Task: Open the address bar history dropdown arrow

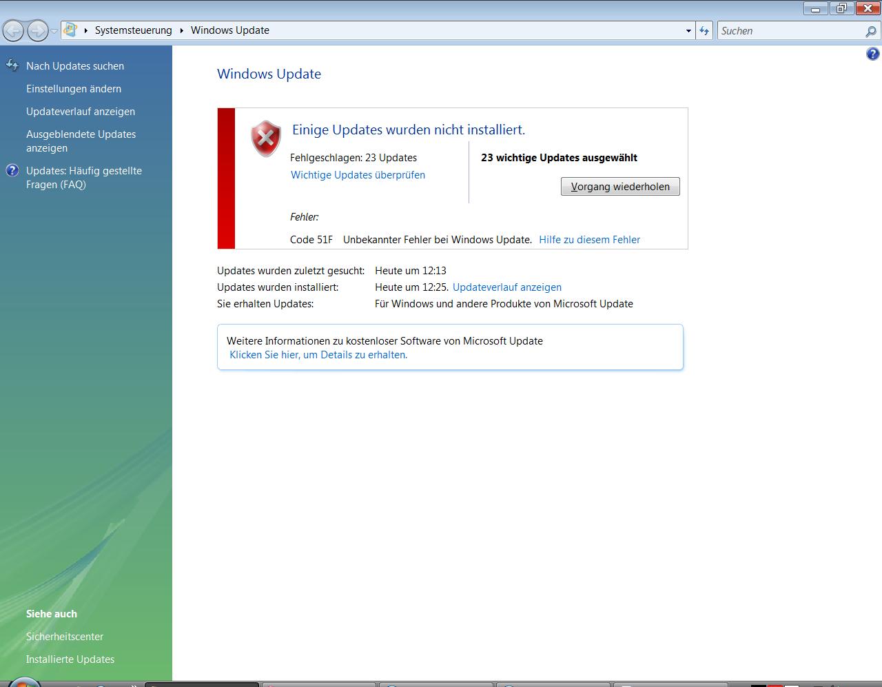Action: coord(688,31)
